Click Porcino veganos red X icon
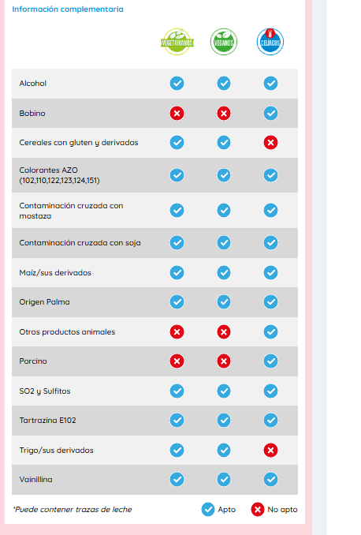This screenshot has width=361, height=535. pos(224,361)
